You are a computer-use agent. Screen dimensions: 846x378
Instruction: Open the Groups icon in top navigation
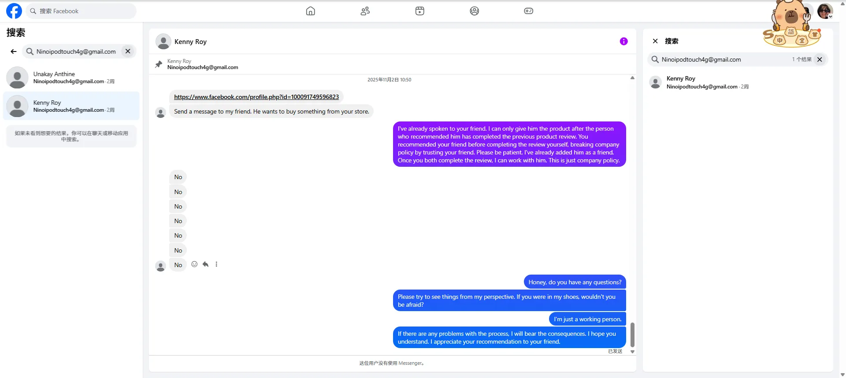pos(475,11)
